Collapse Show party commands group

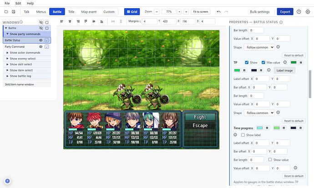tap(7, 34)
